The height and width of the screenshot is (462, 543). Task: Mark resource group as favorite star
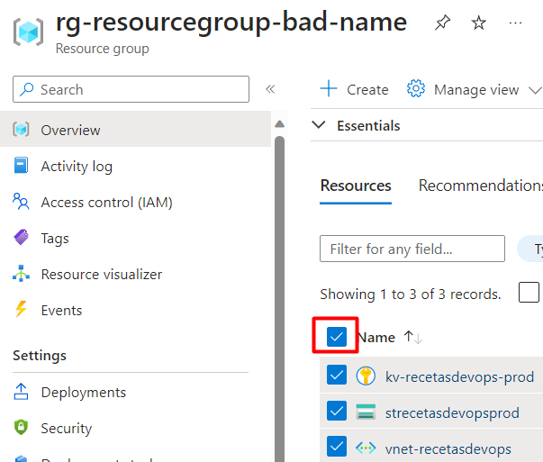coord(478,23)
